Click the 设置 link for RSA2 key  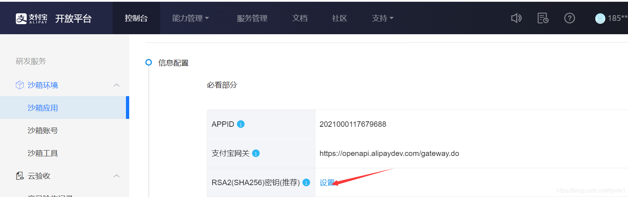coord(327,183)
